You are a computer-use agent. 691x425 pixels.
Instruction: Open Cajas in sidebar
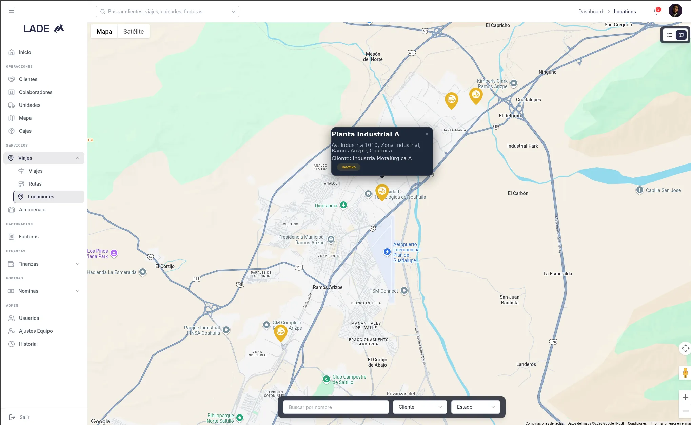[x=44, y=131]
